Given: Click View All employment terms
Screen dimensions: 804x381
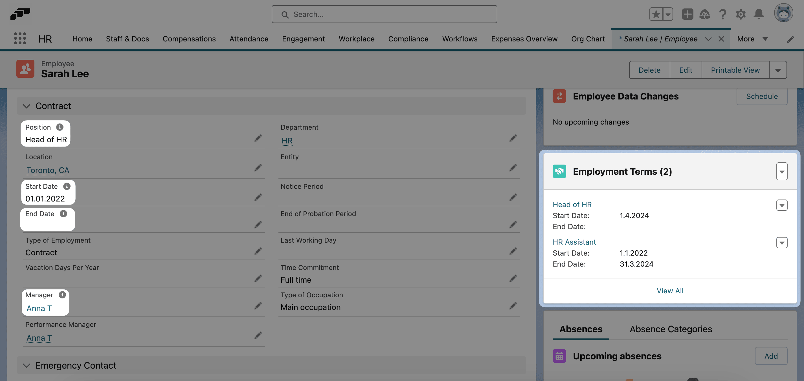Looking at the screenshot, I should click(x=670, y=291).
